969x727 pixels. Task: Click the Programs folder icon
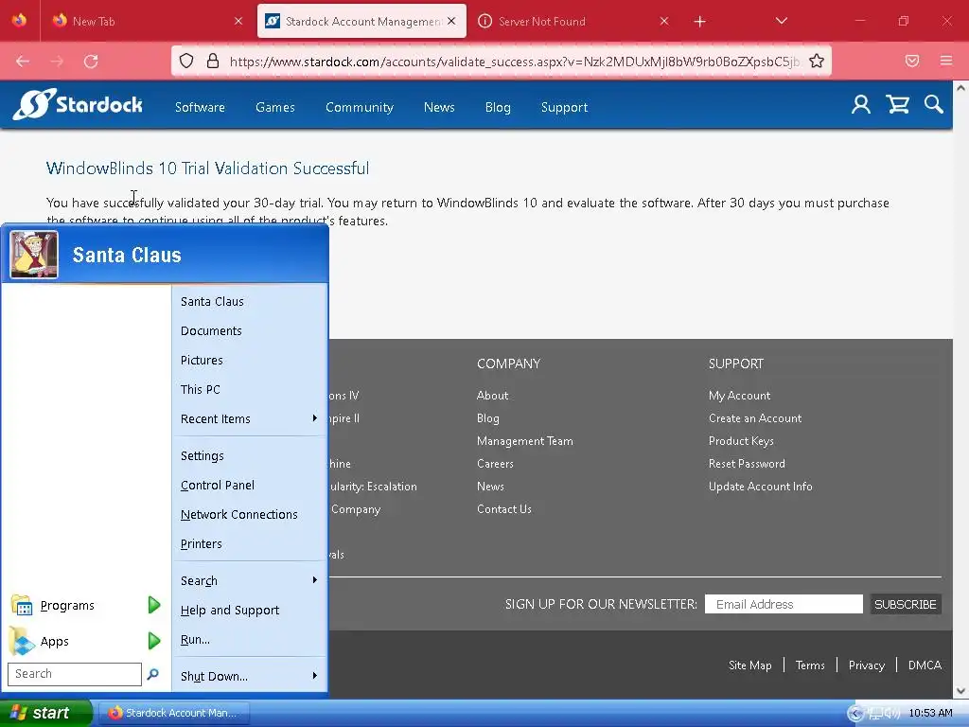[x=22, y=605]
